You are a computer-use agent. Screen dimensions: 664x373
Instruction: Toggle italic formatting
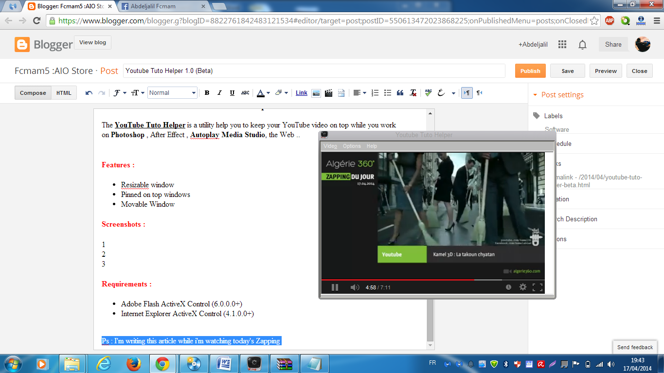tap(219, 93)
